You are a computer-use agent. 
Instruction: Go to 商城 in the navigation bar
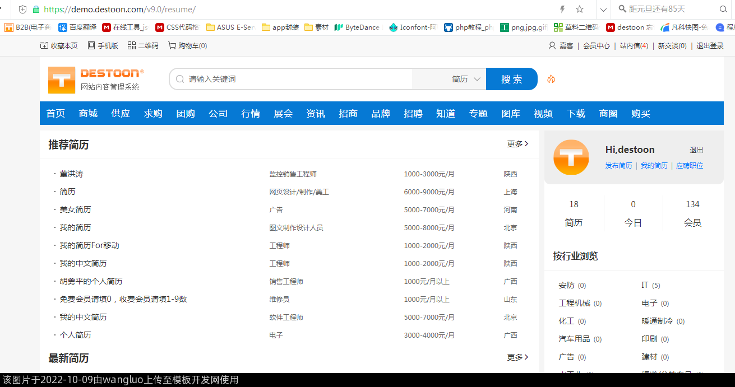click(89, 114)
